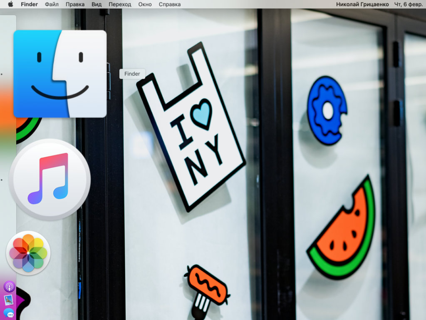
Task: Open the Правка menu
Action: [x=75, y=4]
